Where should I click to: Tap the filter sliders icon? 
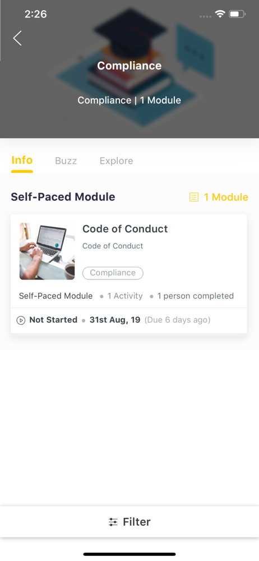(113, 522)
